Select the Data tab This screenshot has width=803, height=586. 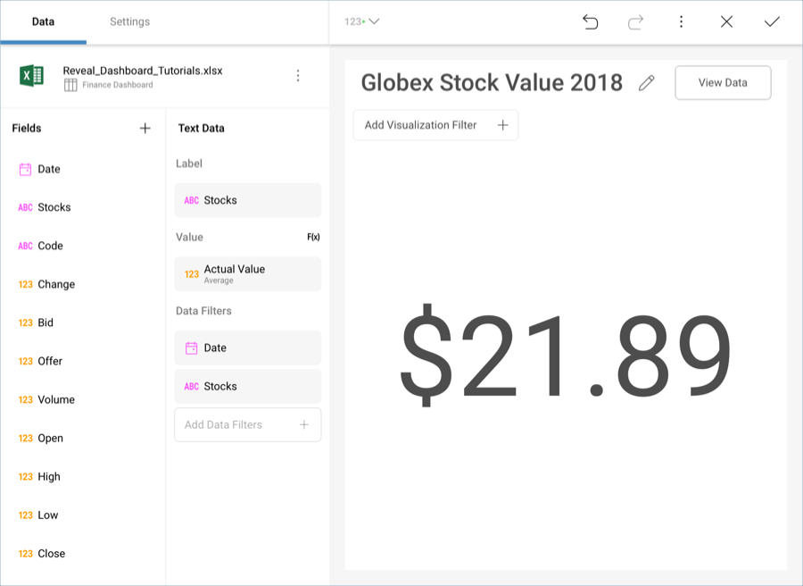tap(43, 21)
